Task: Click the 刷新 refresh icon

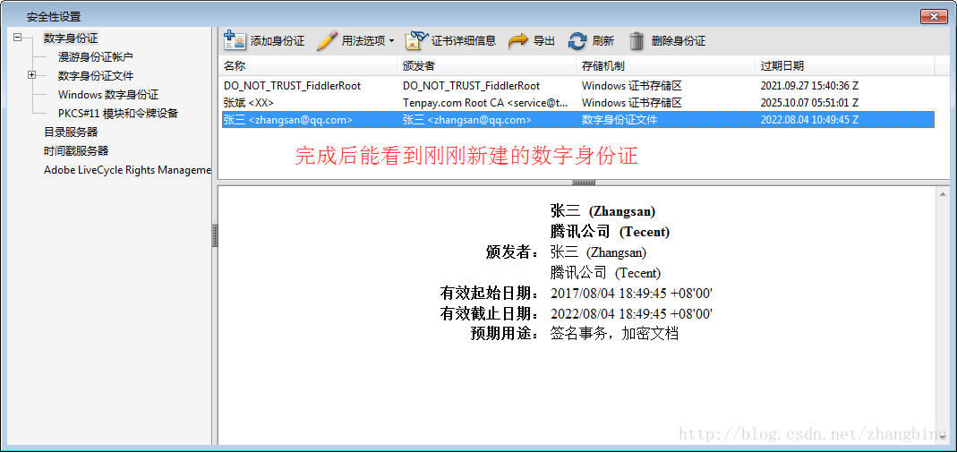Action: point(577,41)
